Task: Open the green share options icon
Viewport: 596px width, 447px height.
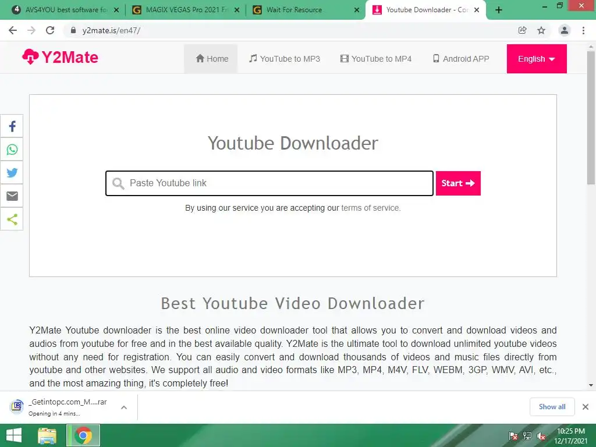Action: [12, 219]
